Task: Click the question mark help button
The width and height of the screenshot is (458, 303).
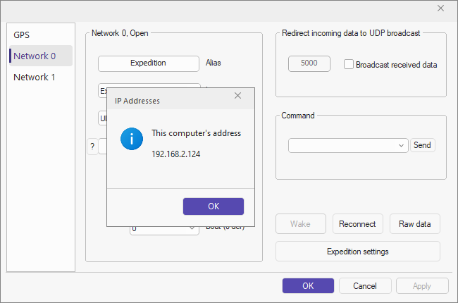Action: click(92, 147)
